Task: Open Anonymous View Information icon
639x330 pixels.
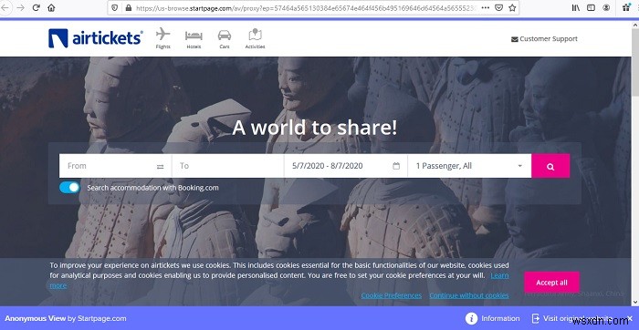Action: click(x=472, y=318)
